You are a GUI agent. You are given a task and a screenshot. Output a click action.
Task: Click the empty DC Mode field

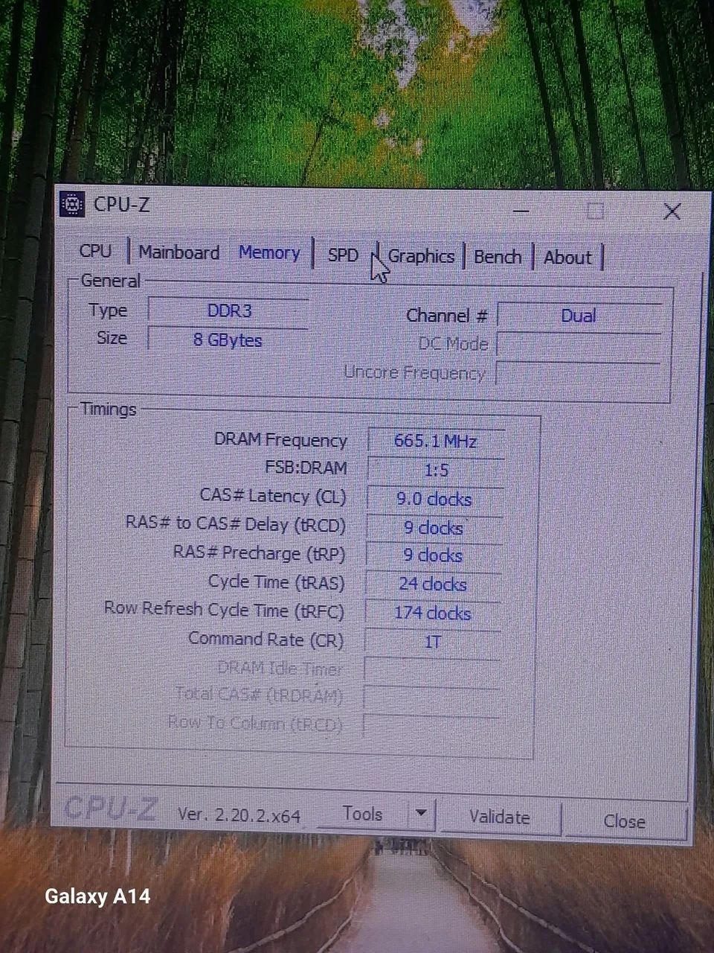578,345
